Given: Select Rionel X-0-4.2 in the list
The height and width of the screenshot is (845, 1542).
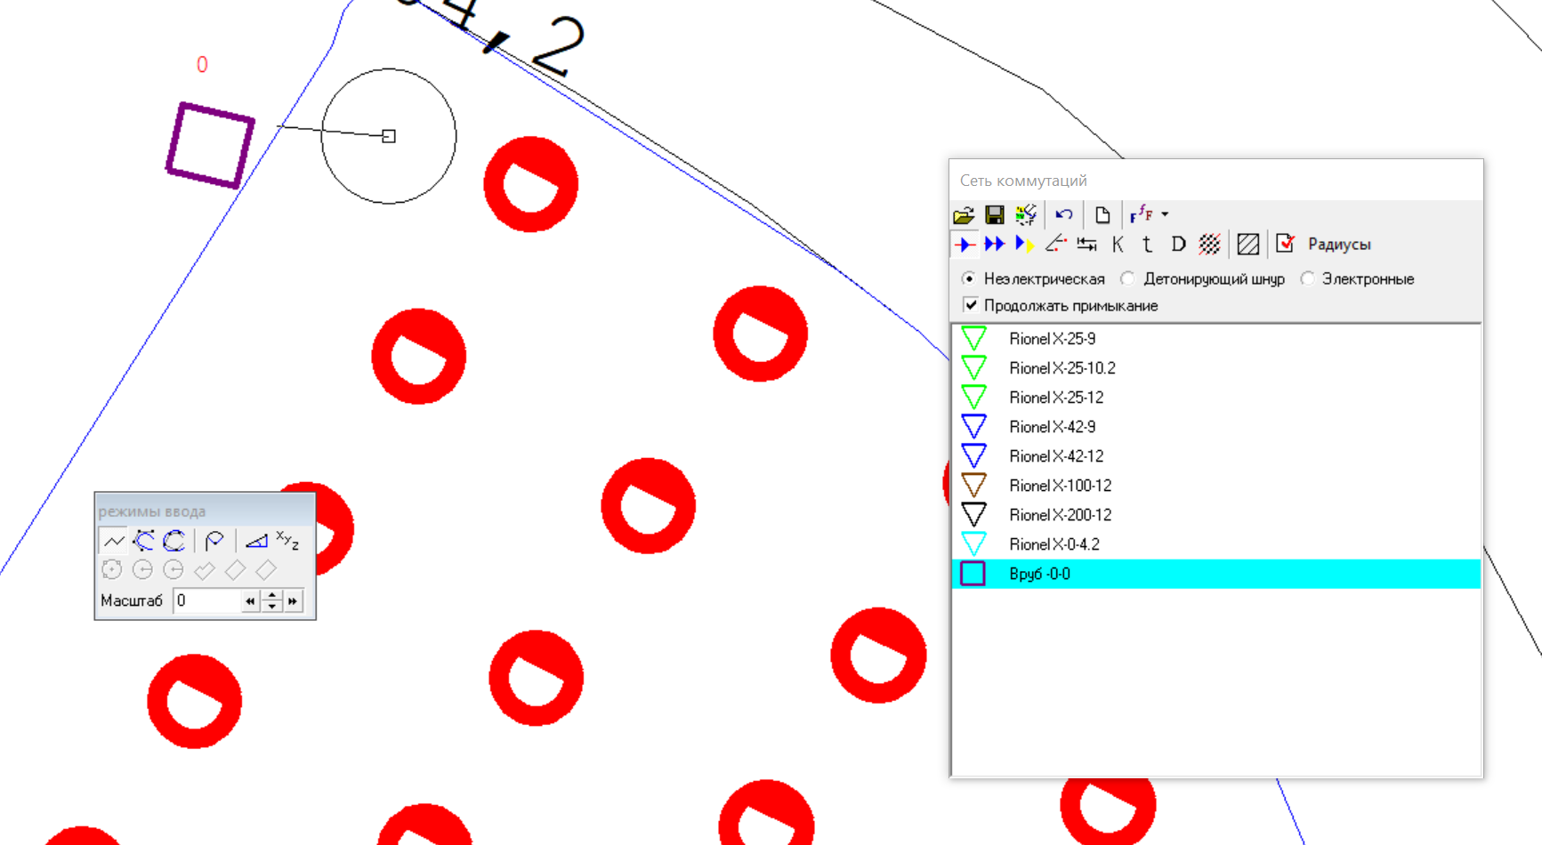Looking at the screenshot, I should [1215, 544].
